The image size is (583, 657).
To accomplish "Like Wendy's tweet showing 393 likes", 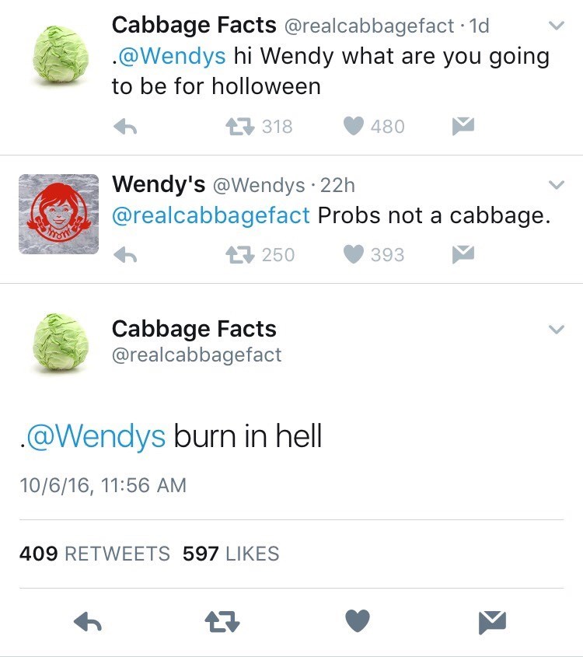I will (354, 255).
